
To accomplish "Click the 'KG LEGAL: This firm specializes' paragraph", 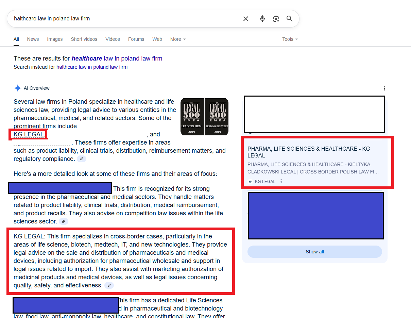I will (x=120, y=261).
